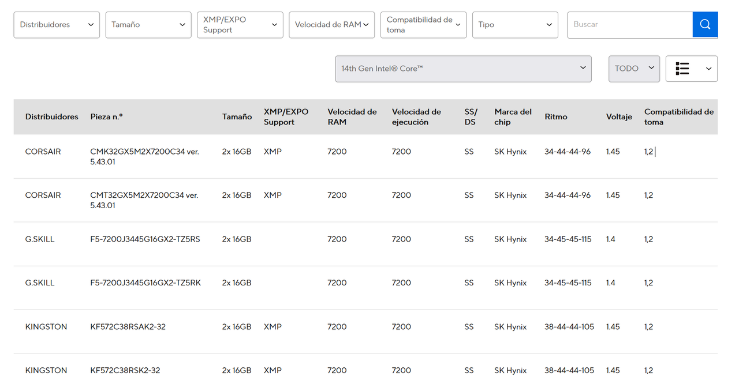Expand the XMP/EXPO Support filter
The image size is (739, 384).
240,25
